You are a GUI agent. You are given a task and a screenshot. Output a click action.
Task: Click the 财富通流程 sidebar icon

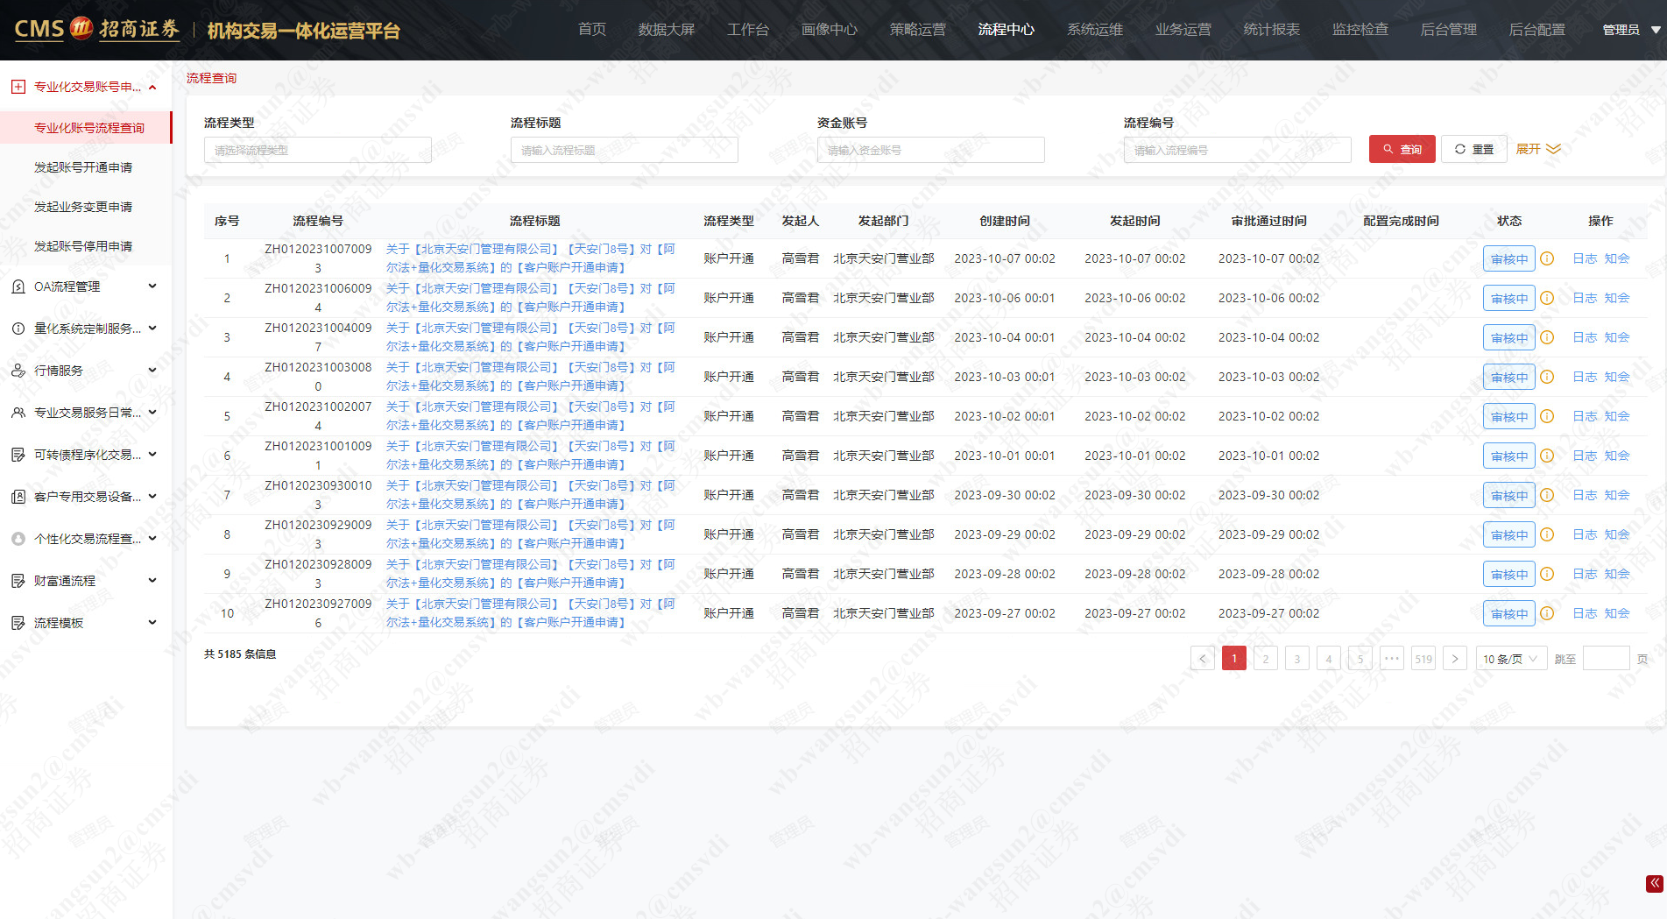click(x=18, y=581)
